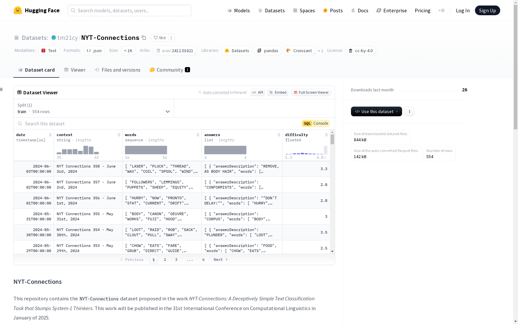Toggle sort on the date column

[x=50, y=135]
